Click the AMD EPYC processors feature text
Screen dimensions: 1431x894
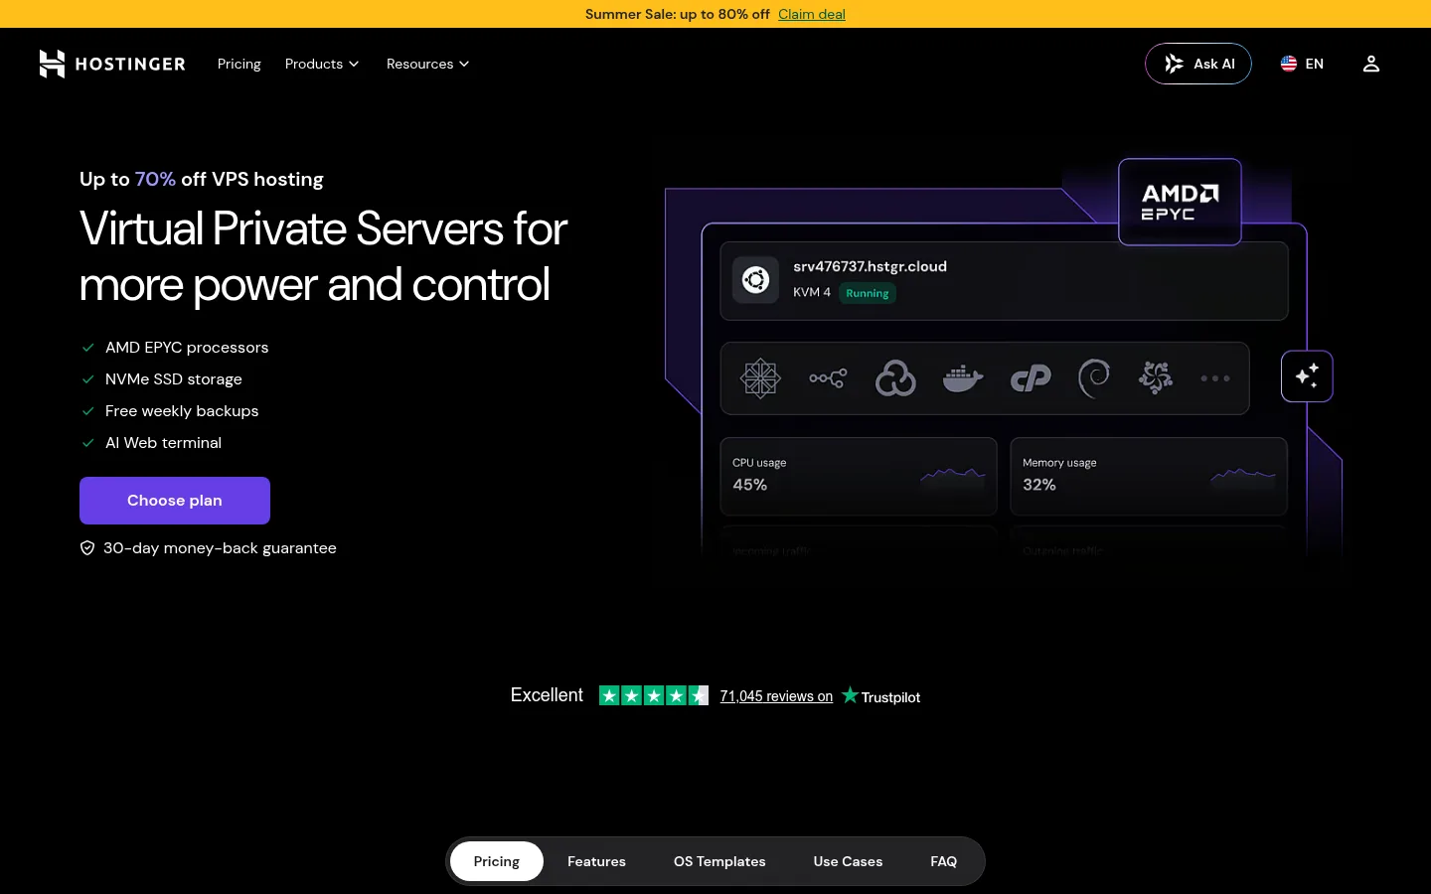point(187,348)
